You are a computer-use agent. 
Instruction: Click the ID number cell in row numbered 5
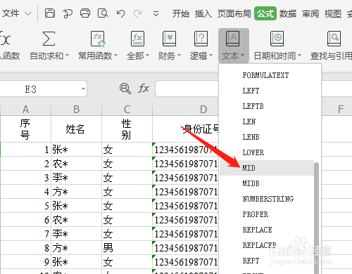185,206
